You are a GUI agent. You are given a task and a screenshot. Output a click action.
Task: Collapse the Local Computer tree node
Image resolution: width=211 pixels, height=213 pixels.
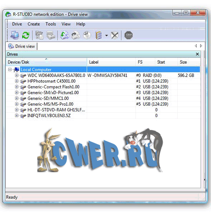[10, 70]
